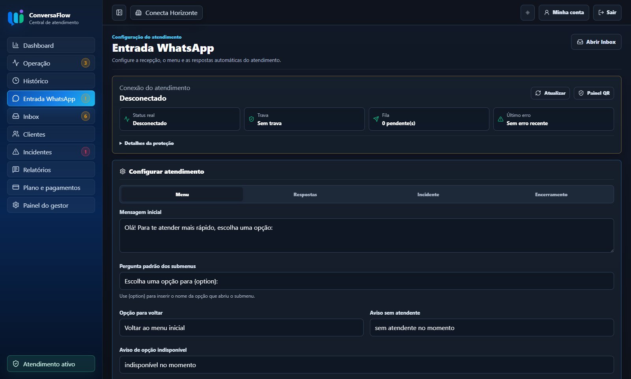Click Atualizar to refresh connection status
The image size is (631, 379).
click(550, 93)
